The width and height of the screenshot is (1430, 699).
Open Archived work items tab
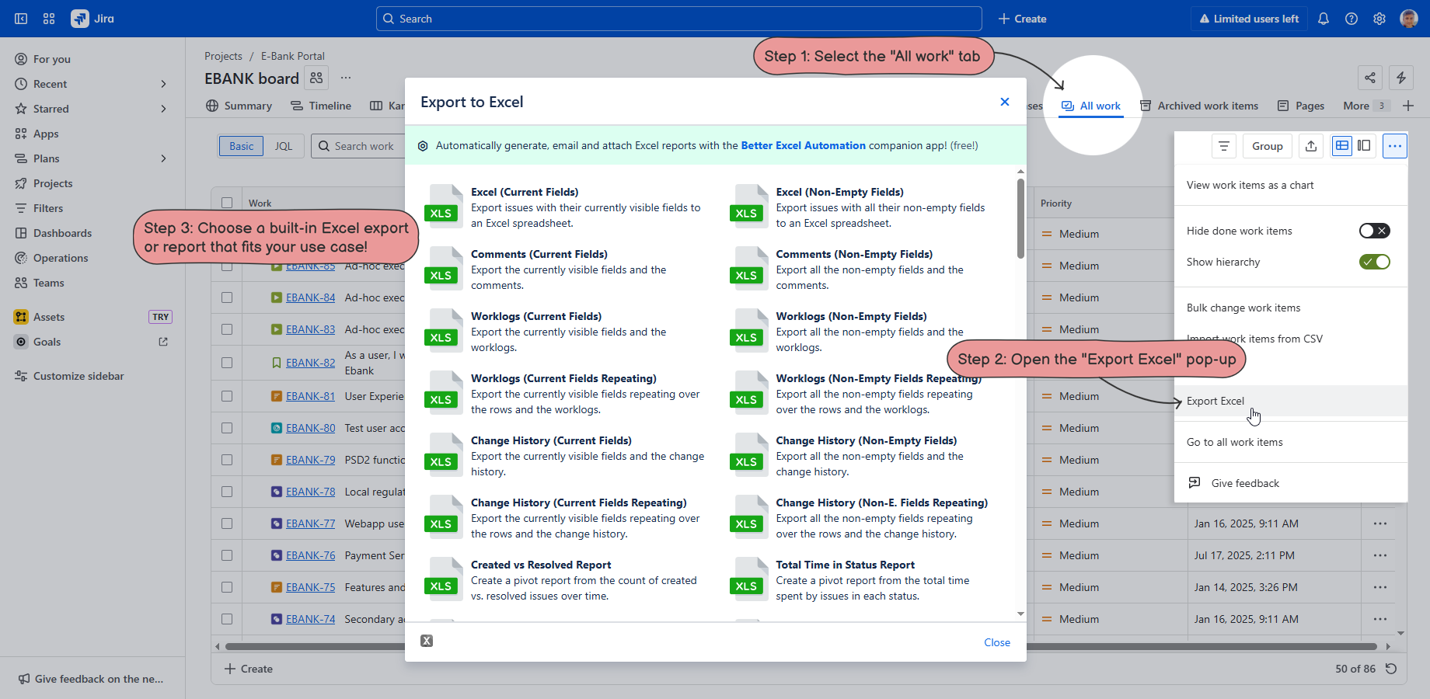pos(1199,106)
